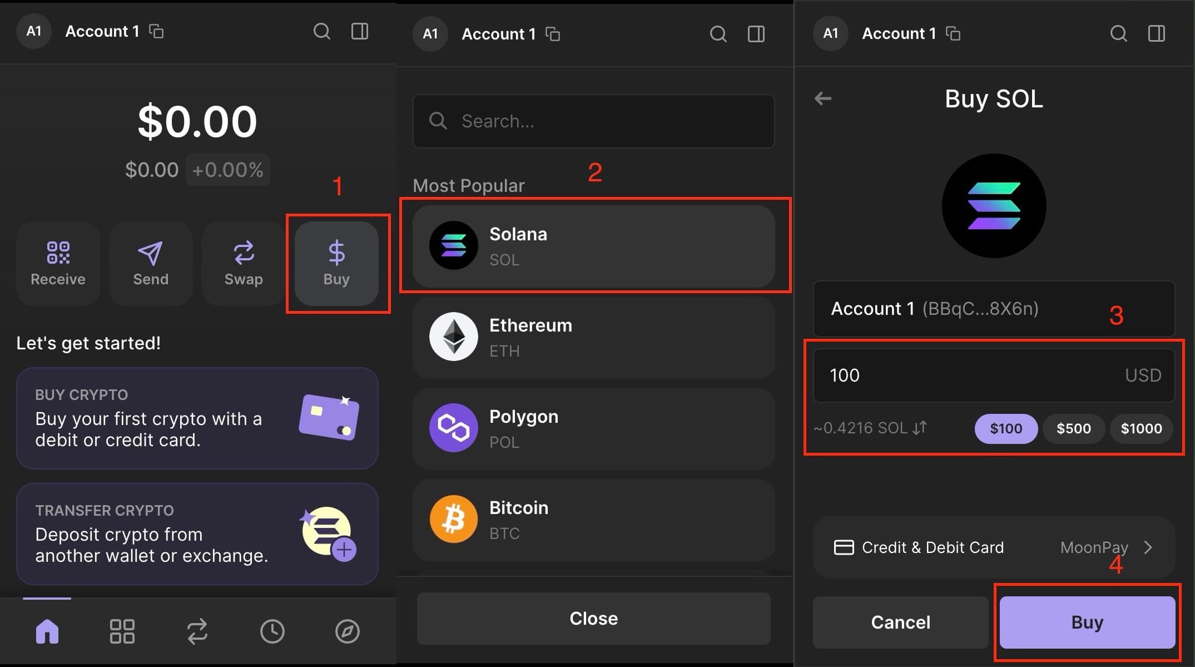Select the $100 preset amount chip

click(x=1005, y=428)
